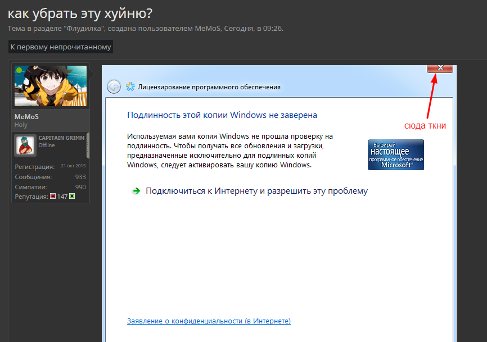Jump to first unread via К первому непрочитанному
The height and width of the screenshot is (342, 487).
pos(61,47)
